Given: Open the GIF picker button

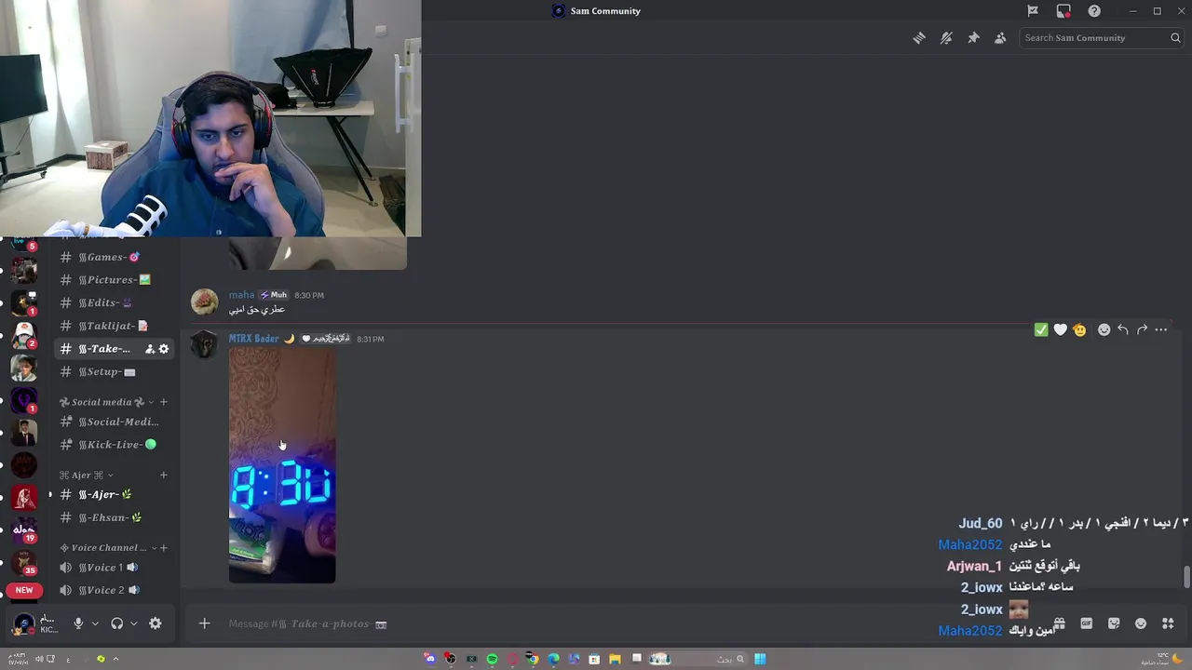Looking at the screenshot, I should (x=1087, y=623).
